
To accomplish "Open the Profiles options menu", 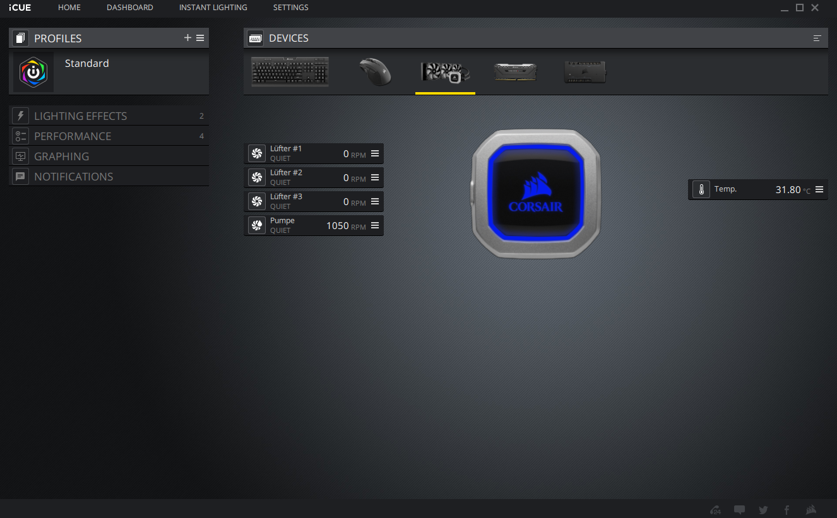I will 200,38.
